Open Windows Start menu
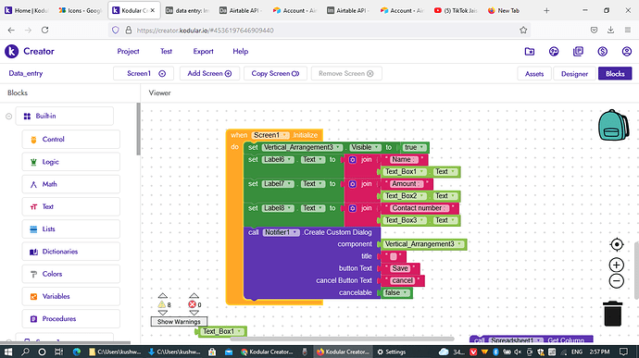The height and width of the screenshot is (358, 639). coord(8,352)
